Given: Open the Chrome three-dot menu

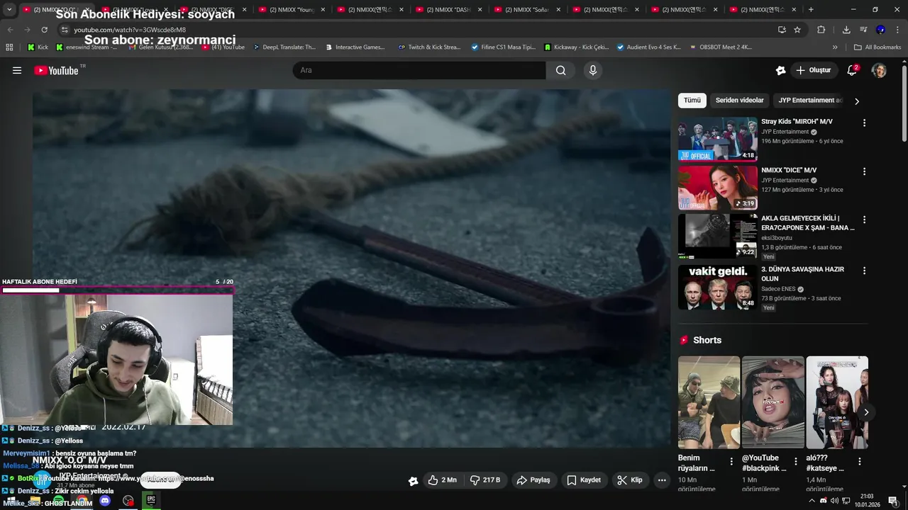Looking at the screenshot, I should [x=897, y=30].
